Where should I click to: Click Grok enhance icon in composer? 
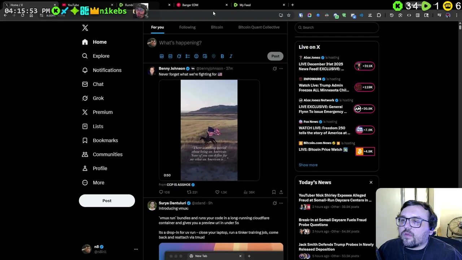179,56
